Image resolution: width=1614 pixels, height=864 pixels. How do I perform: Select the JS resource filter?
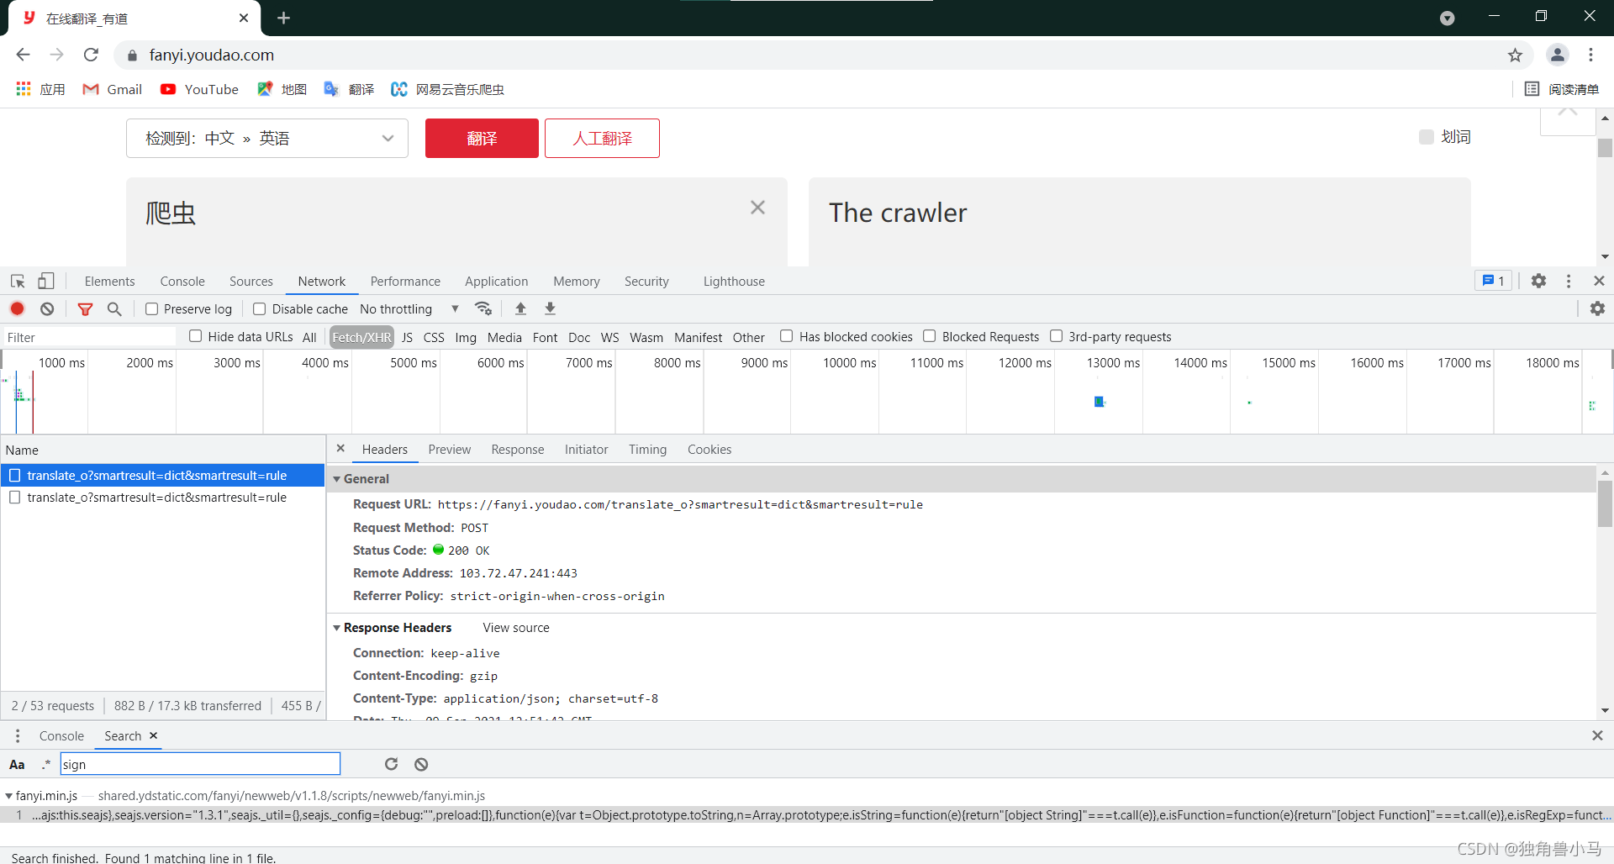(x=407, y=337)
